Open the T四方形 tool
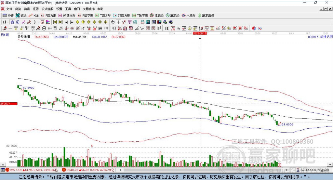 tap(103, 16)
